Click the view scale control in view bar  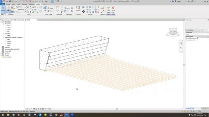coord(29,109)
